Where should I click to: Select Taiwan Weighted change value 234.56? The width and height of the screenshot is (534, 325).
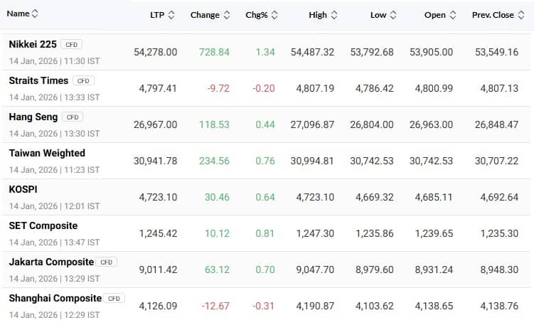pyautogui.click(x=214, y=161)
